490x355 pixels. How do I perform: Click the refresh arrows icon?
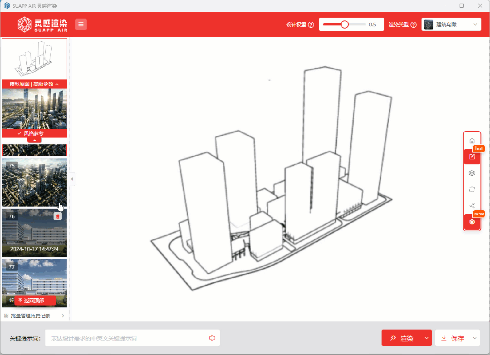pyautogui.click(x=472, y=189)
